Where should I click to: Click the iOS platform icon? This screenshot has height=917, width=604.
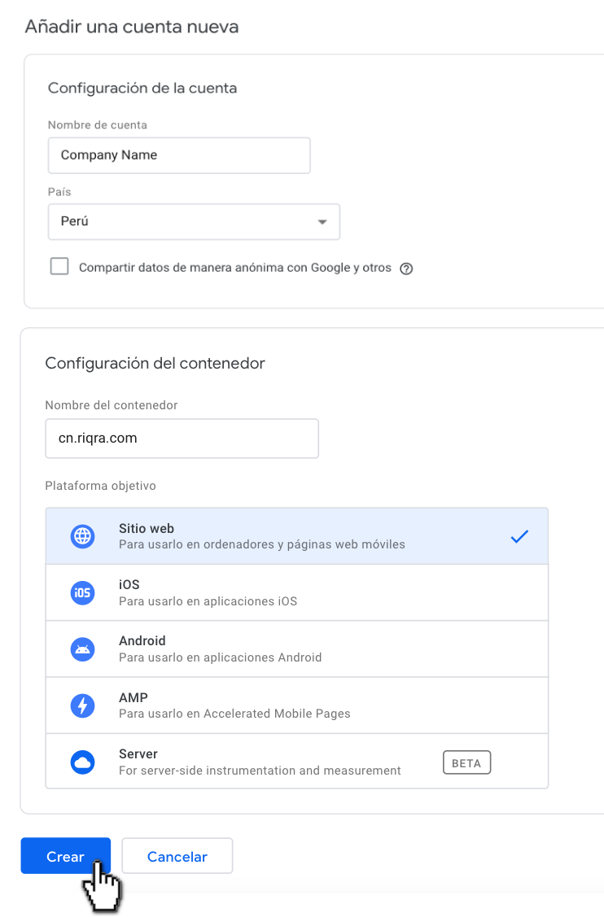coord(82,592)
